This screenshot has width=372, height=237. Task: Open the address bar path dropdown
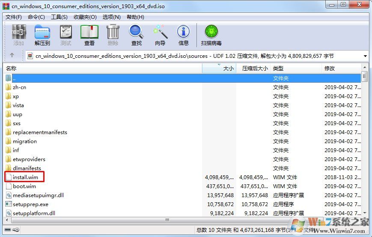[x=365, y=56]
